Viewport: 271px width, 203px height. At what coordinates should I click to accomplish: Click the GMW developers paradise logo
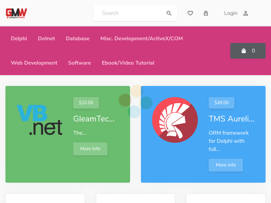(16, 13)
